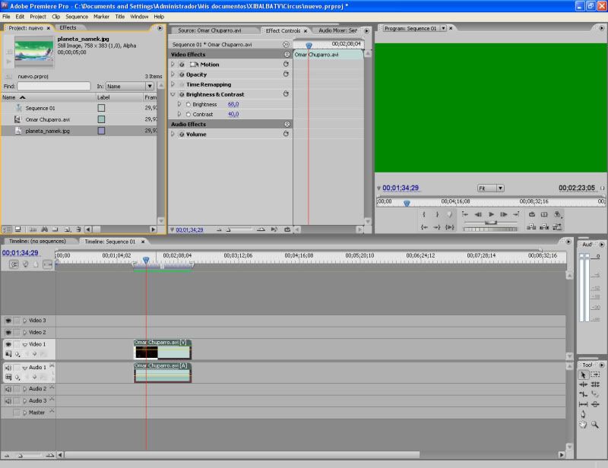This screenshot has width=608, height=468.
Task: Click the Find input field in Project panel
Action: click(x=54, y=86)
